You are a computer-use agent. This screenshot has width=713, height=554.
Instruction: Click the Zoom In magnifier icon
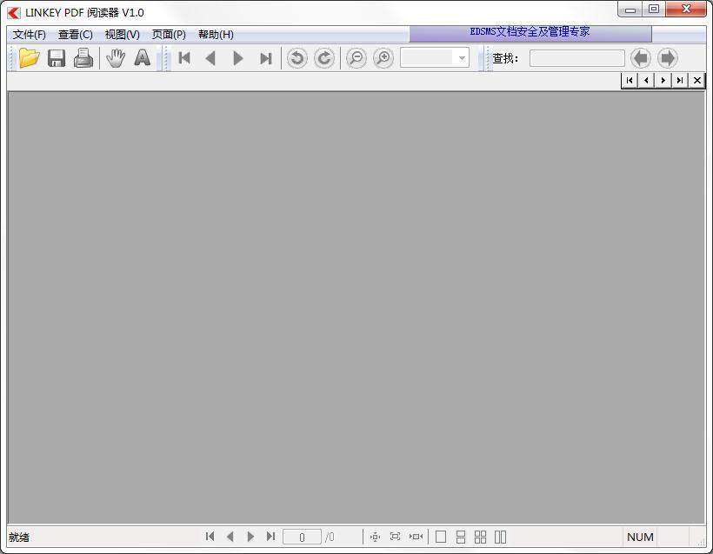(383, 58)
